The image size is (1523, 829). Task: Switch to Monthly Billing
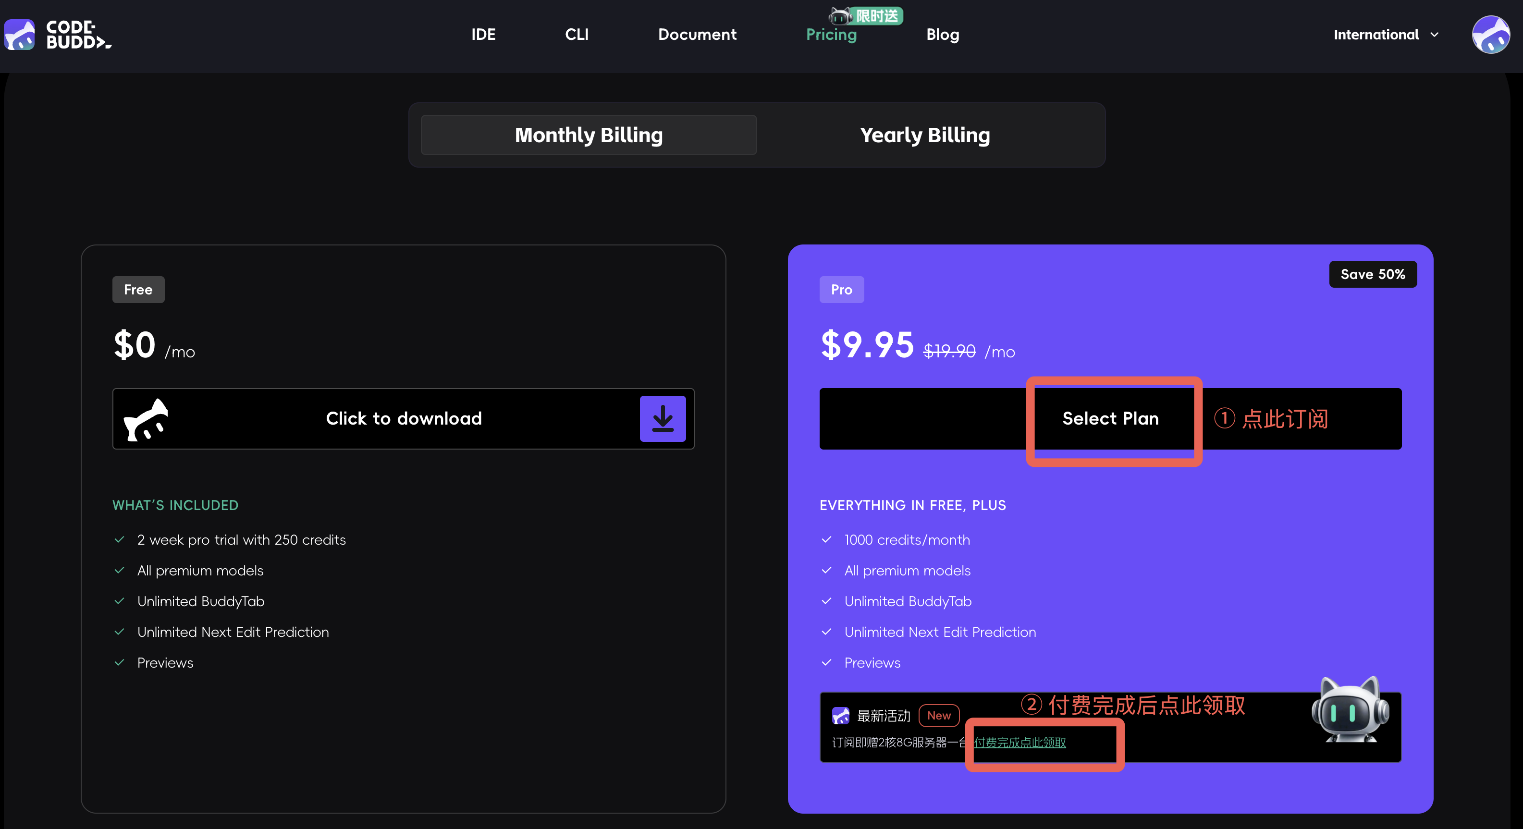point(588,134)
